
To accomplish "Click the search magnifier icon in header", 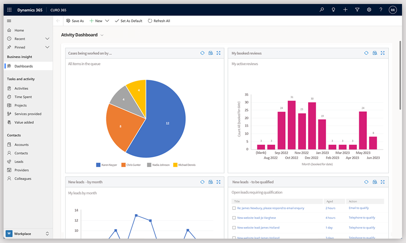I will click(322, 10).
